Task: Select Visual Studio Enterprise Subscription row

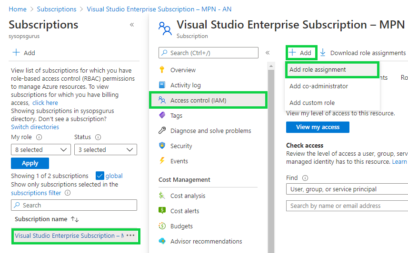Action: [76, 235]
